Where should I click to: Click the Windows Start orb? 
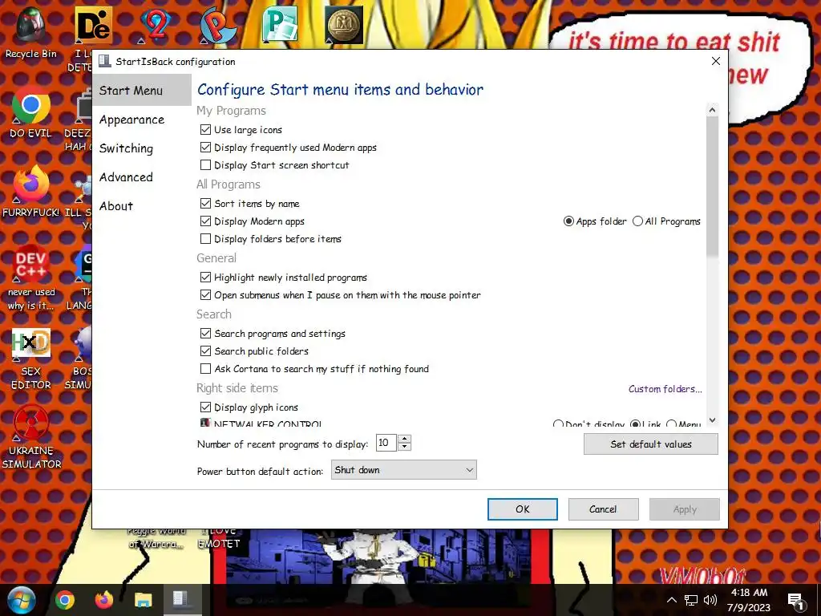tap(22, 600)
